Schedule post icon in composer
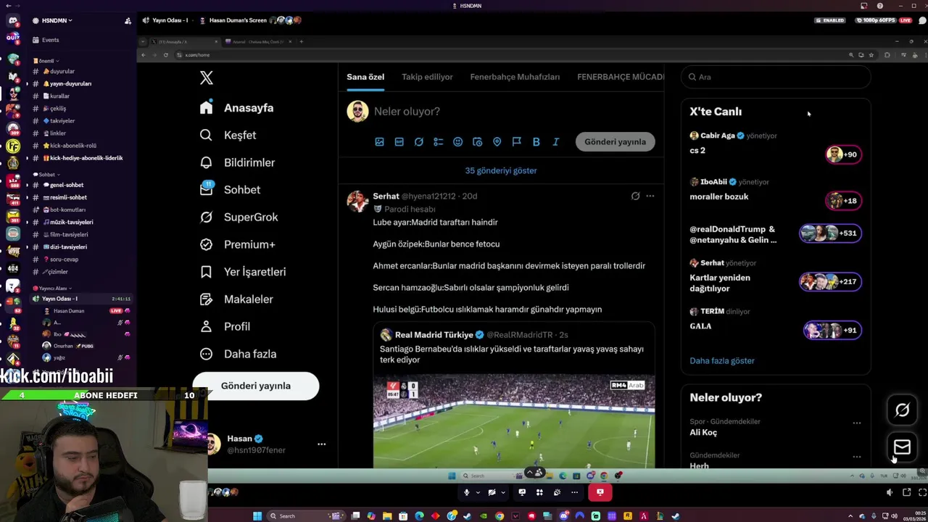The height and width of the screenshot is (522, 928). pos(477,142)
